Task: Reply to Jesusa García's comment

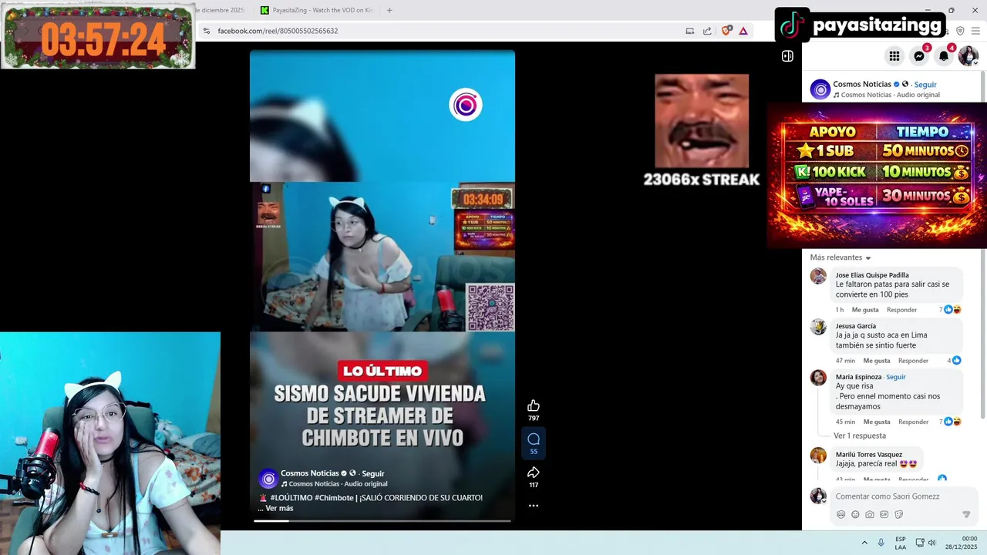Action: (x=913, y=361)
